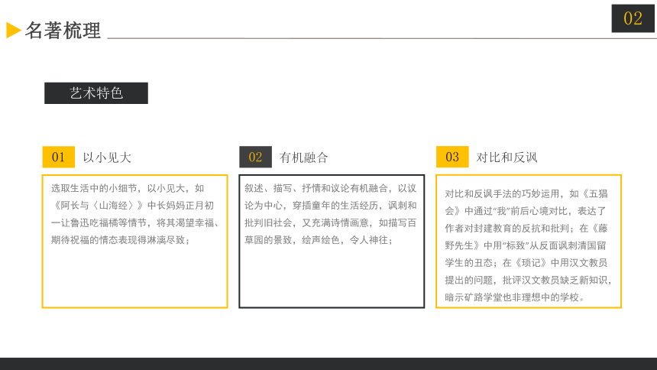Click the paragraph starting 叙述、描写、抒情和议论

(331, 214)
